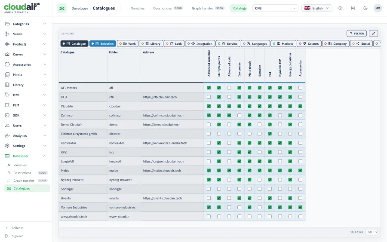Open the English language dropdown
This screenshot has width=387, height=242.
coord(316,8)
